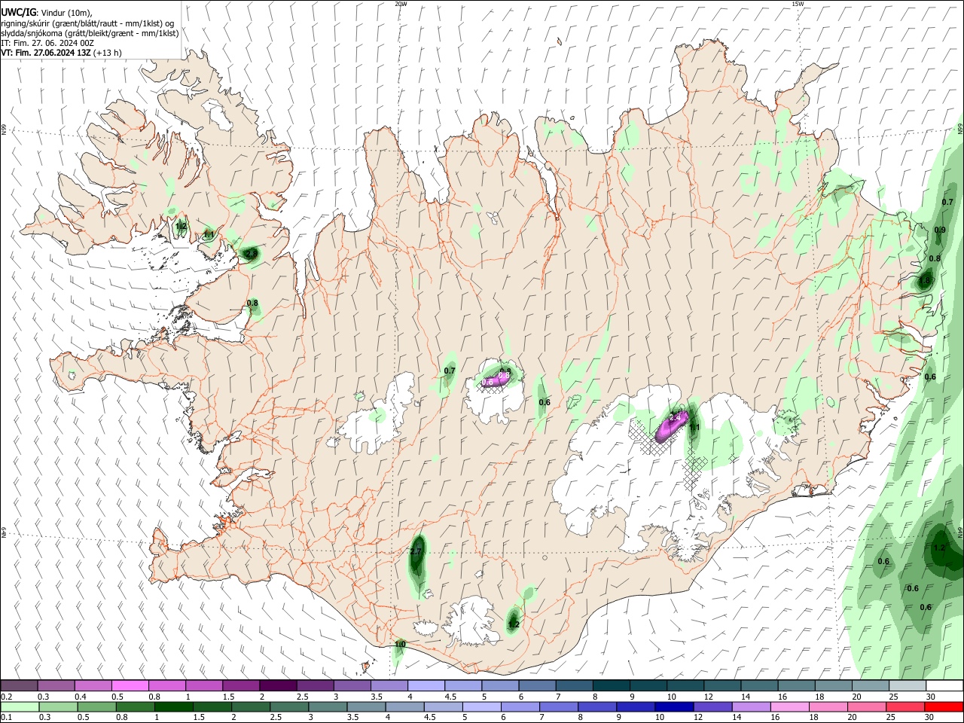964x723 pixels.
Task: Click the 1.1 value beside the Vatnajökull purple patch
Action: (x=694, y=428)
